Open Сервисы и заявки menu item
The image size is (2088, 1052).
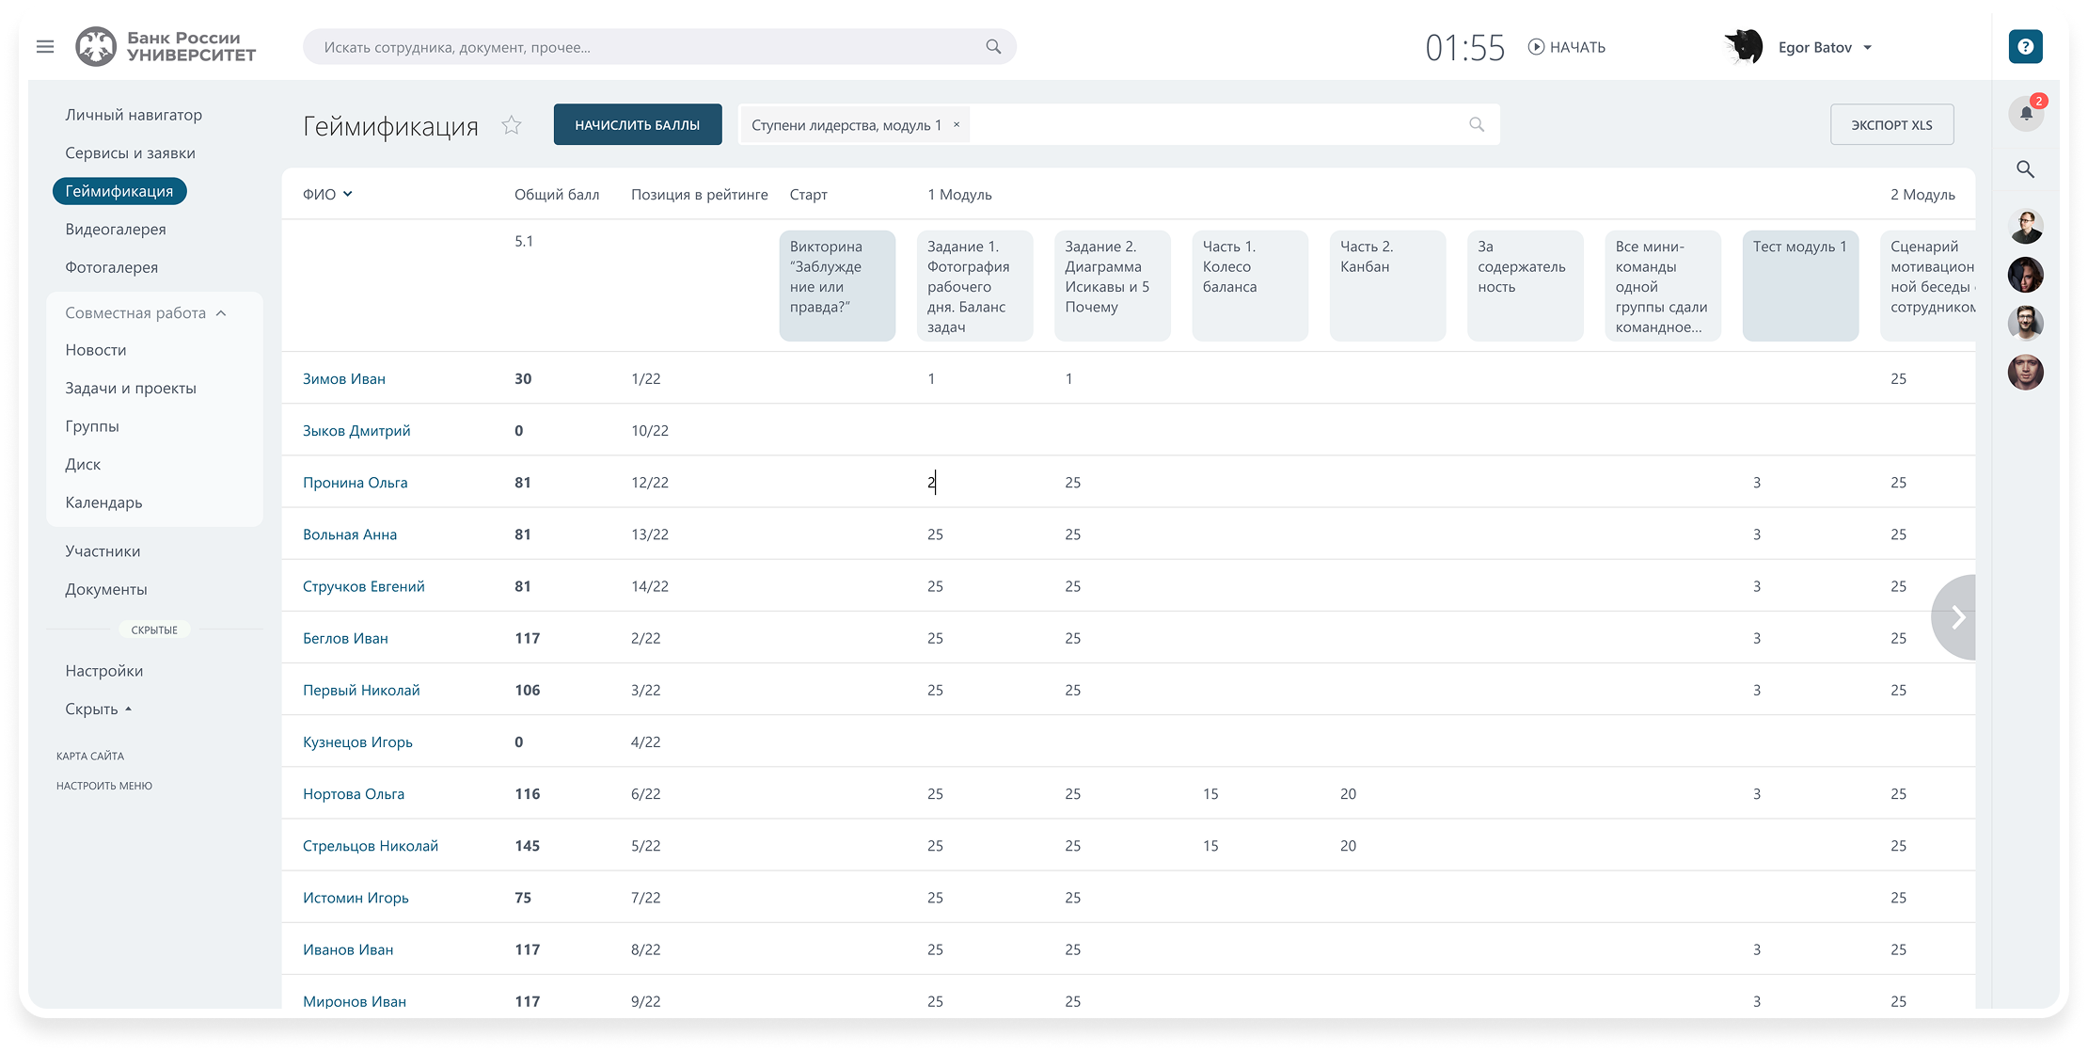click(130, 153)
